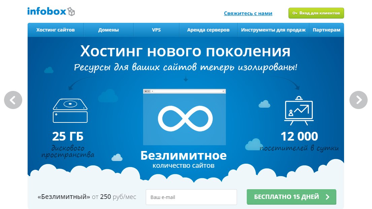Open the Хостинг сайтов menu
The height and width of the screenshot is (209, 372).
click(x=56, y=30)
